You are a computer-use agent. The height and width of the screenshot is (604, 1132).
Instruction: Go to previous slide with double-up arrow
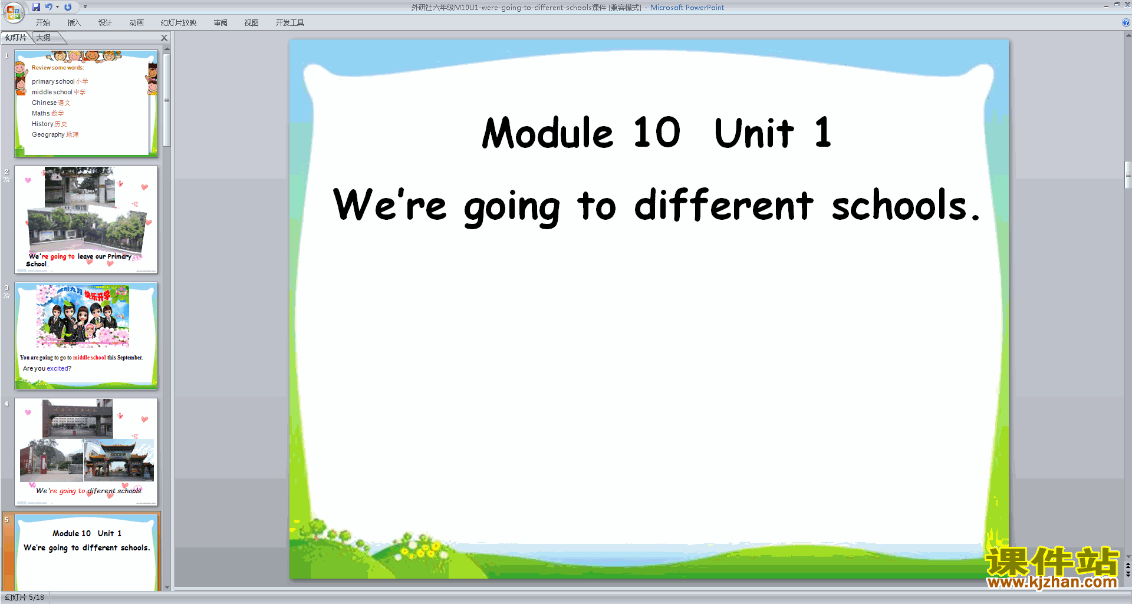(x=1128, y=566)
